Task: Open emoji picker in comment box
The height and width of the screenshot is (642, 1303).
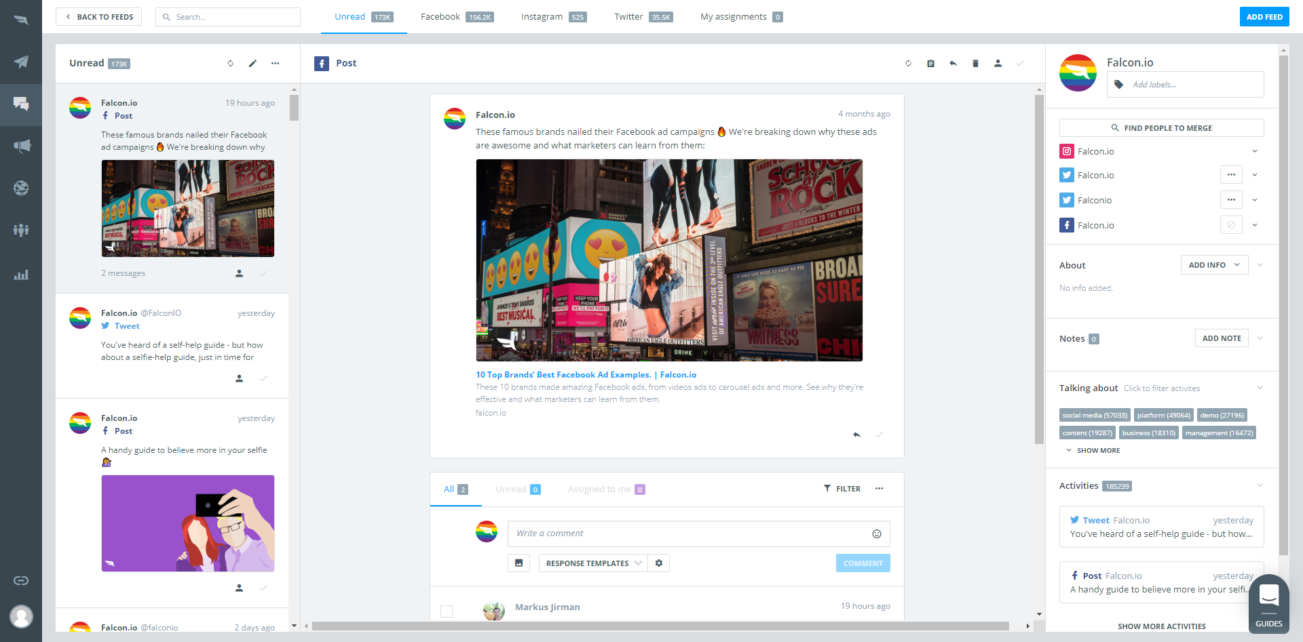Action: pos(877,534)
